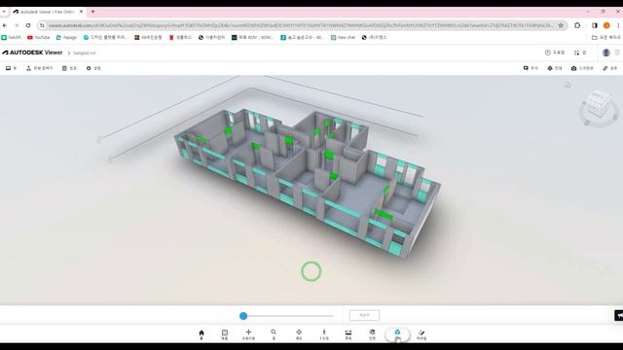View site information icon in address bar
The width and height of the screenshot is (623, 350).
click(x=42, y=25)
